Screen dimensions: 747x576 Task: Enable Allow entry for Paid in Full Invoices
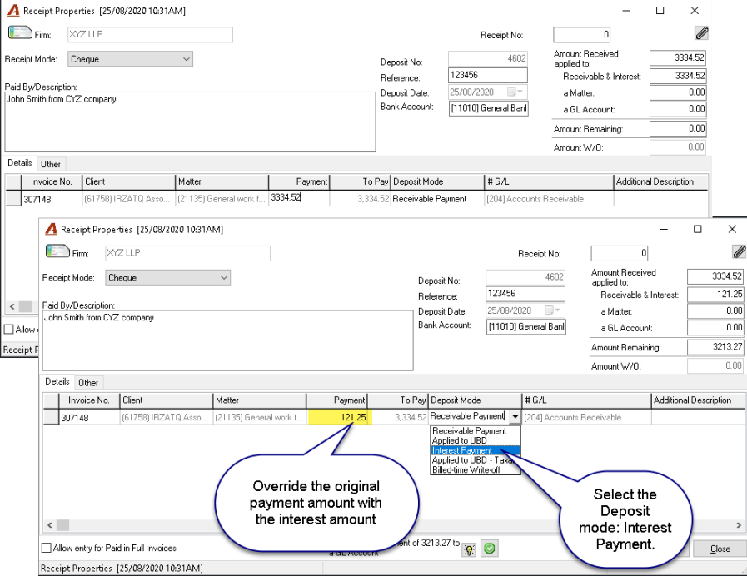pos(47,548)
